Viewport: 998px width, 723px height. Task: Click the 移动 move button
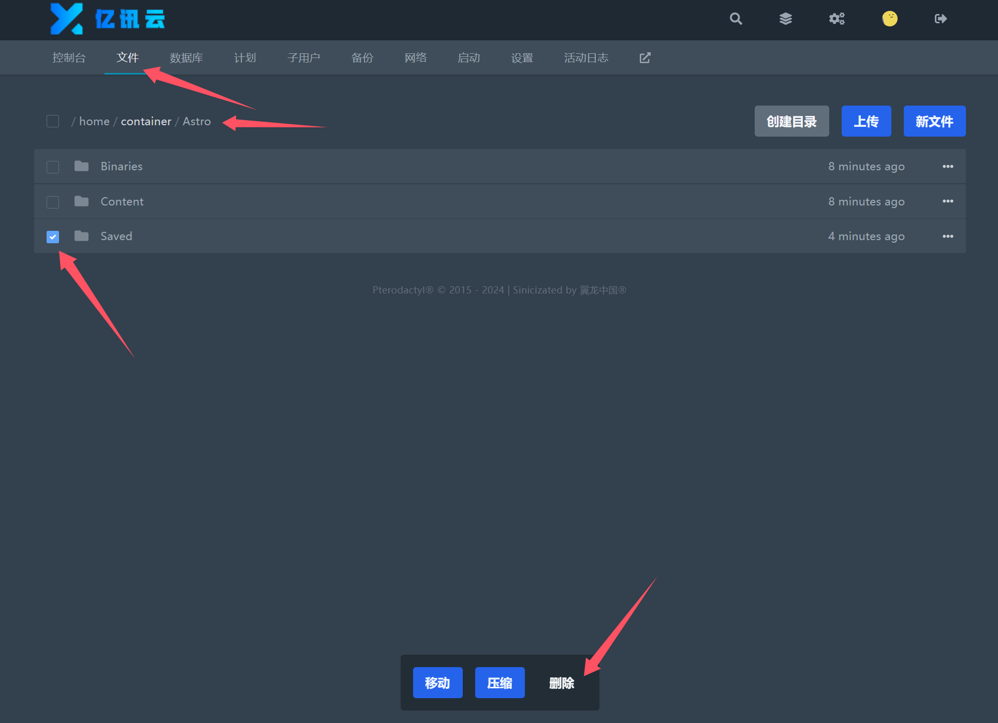tap(437, 683)
